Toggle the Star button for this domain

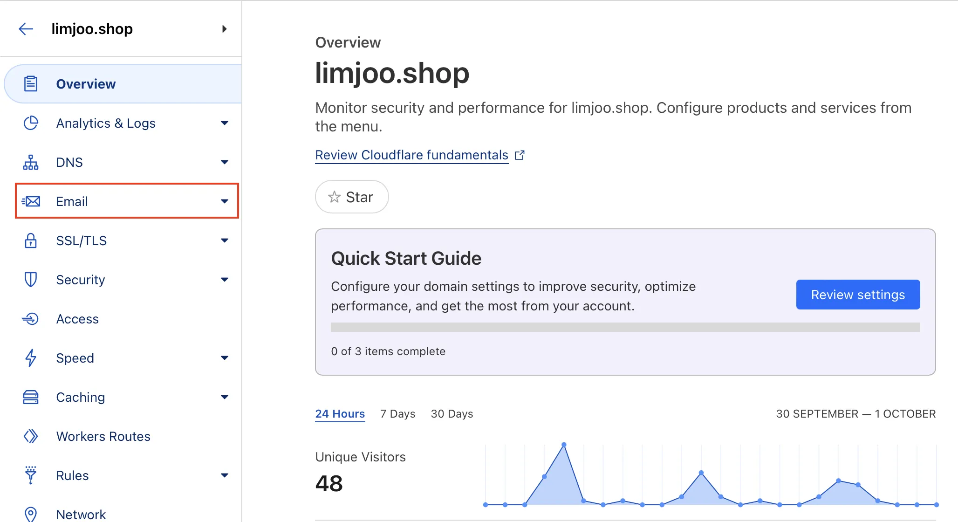coord(352,197)
